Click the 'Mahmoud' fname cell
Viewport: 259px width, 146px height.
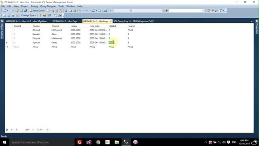coord(57,39)
